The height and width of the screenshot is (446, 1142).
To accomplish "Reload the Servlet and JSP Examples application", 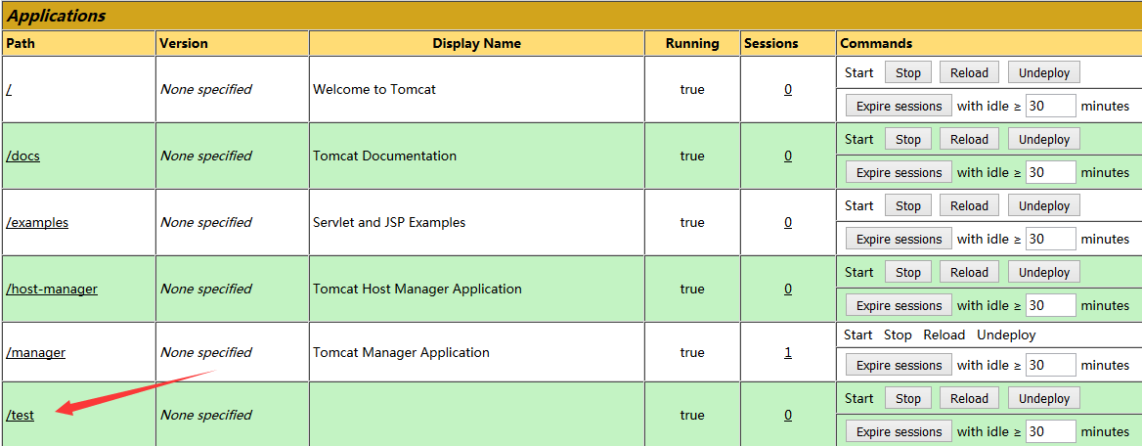I will [x=969, y=205].
